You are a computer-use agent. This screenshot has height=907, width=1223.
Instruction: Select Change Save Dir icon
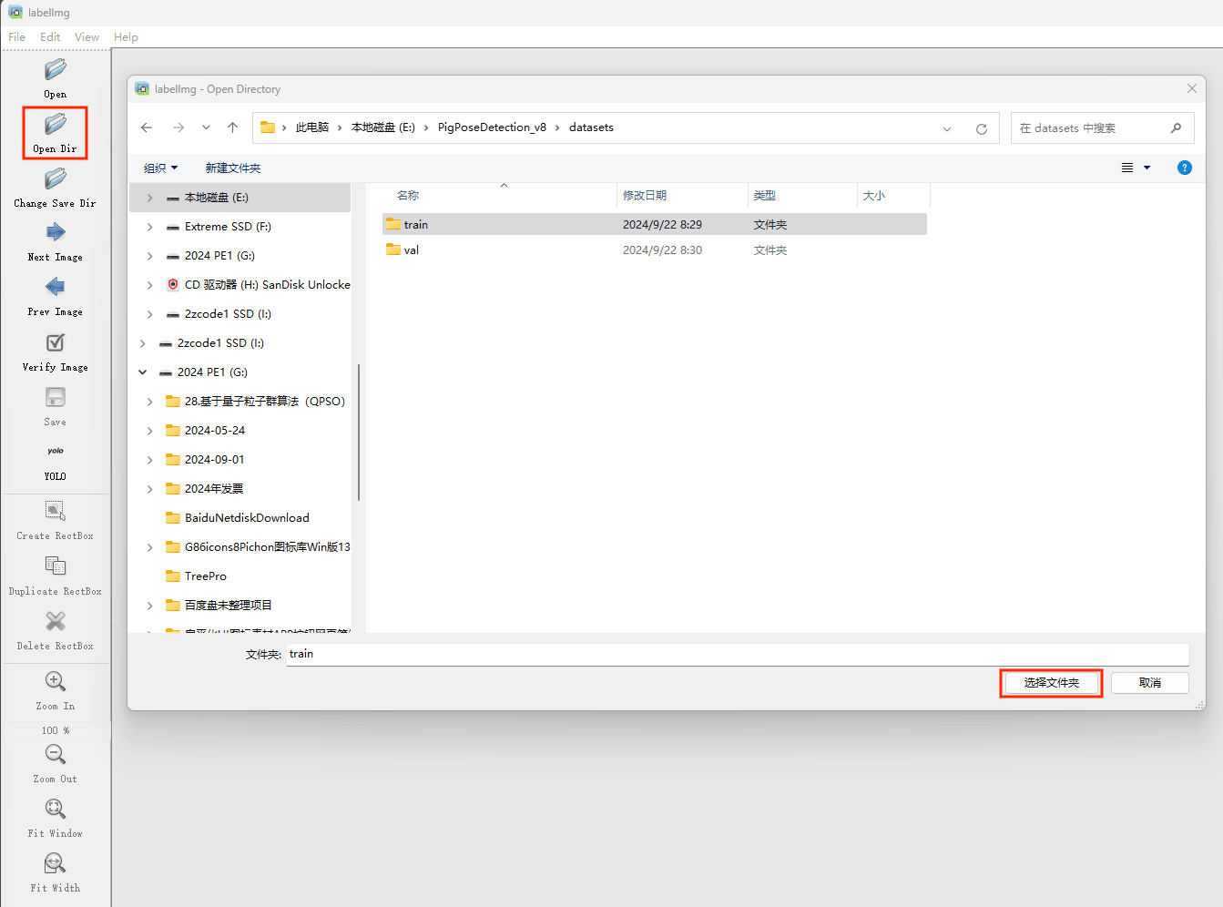(56, 179)
